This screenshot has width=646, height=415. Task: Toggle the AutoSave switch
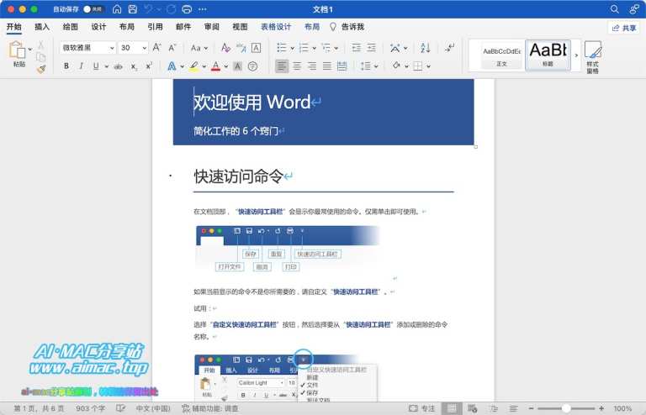[93, 9]
